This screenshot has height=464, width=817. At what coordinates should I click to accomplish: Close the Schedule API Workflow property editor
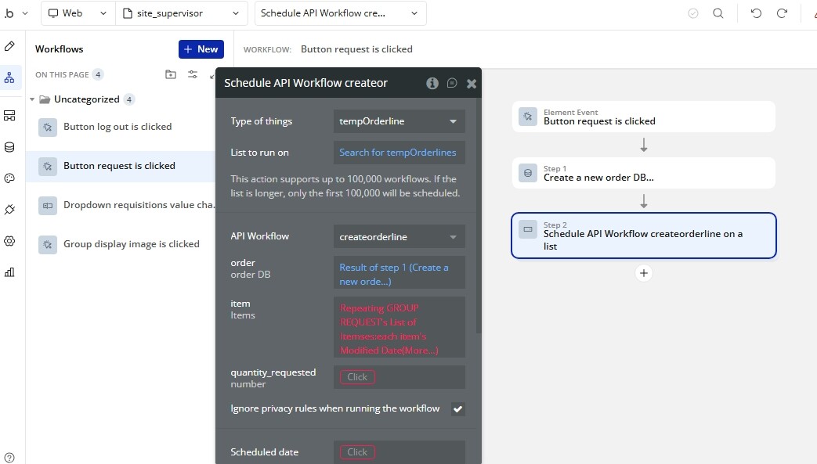click(x=472, y=83)
